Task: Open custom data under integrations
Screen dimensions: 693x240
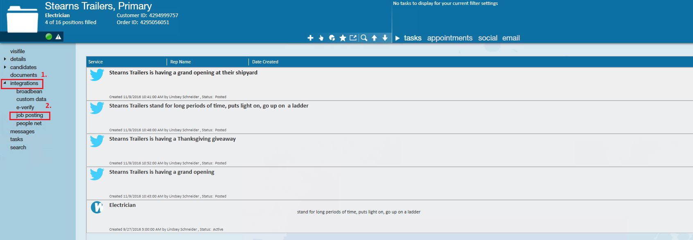Action: point(31,99)
